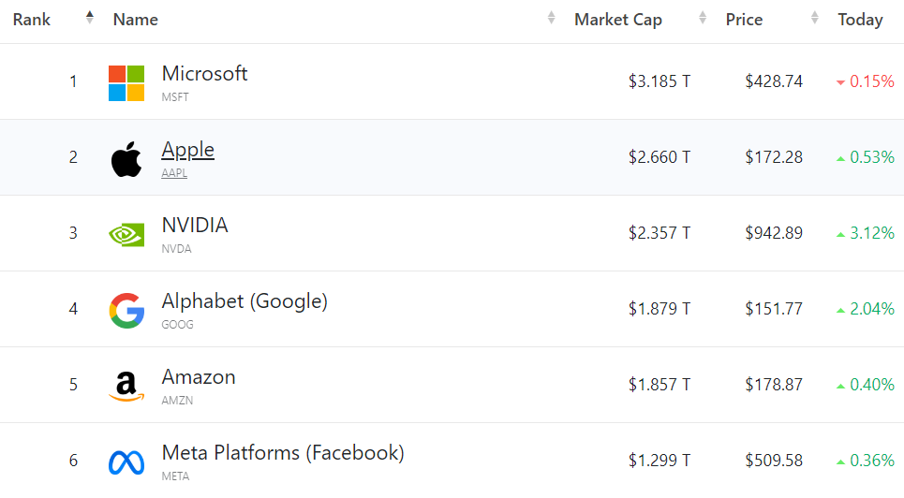This screenshot has width=904, height=498.
Task: Click the Microsoft logo icon
Action: pyautogui.click(x=126, y=82)
